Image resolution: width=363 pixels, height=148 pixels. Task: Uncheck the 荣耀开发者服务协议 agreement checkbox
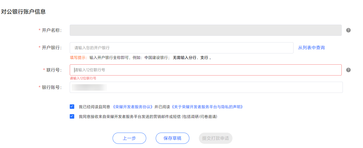coord(72,107)
